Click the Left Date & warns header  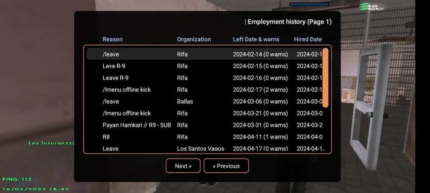[256, 39]
